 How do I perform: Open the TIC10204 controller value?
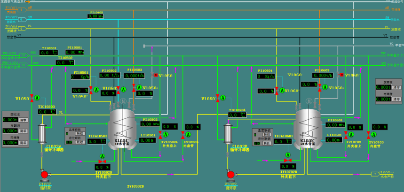[238, 115]
